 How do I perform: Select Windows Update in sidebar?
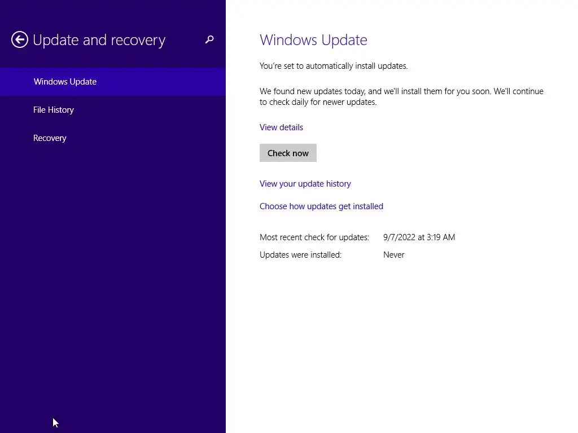click(x=113, y=82)
